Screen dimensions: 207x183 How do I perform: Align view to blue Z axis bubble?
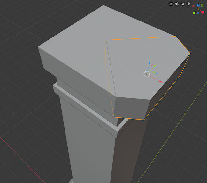click(x=198, y=5)
